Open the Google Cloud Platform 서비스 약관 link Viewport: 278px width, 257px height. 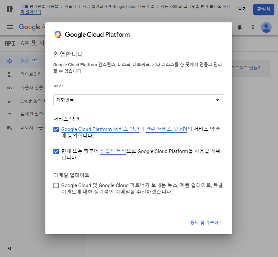pyautogui.click(x=100, y=129)
